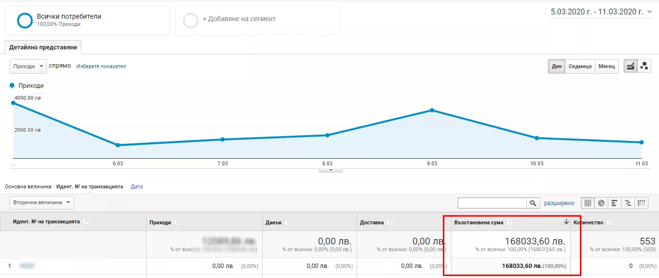The image size is (659, 278).
Task: Set graph granularity to Месец
Action: [606, 66]
